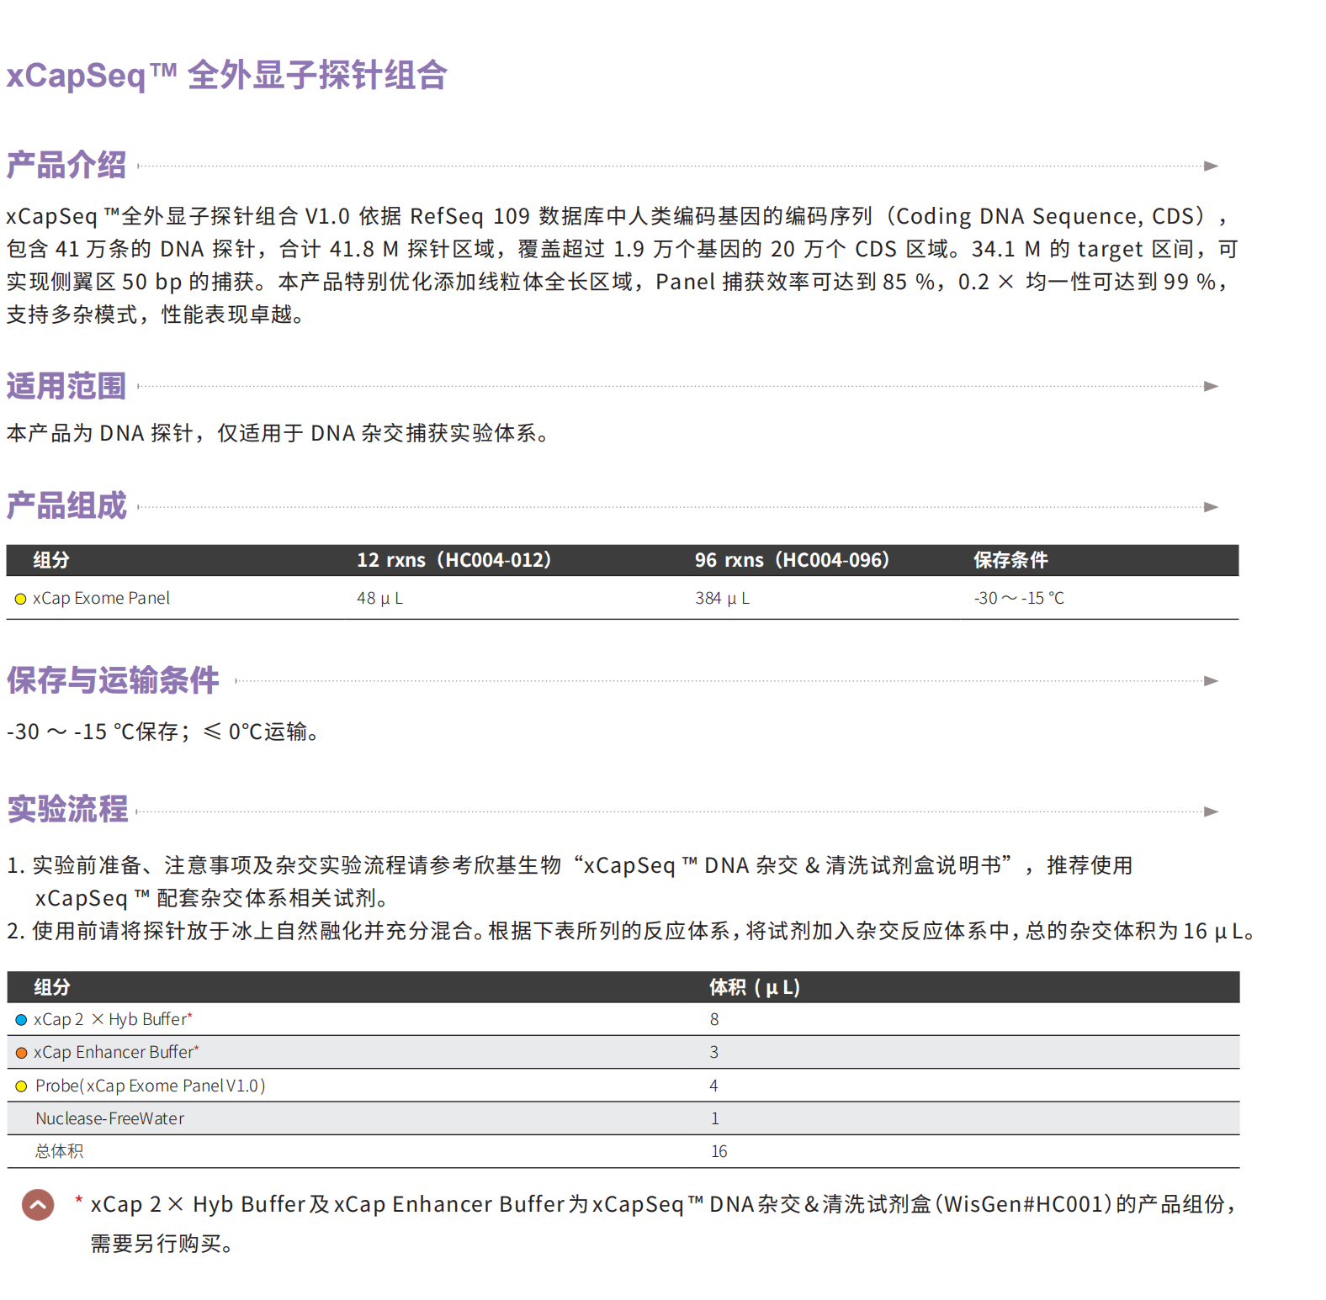This screenshot has height=1300, width=1326.
Task: Click the 组分 header in product composition table
Action: pyautogui.click(x=51, y=560)
